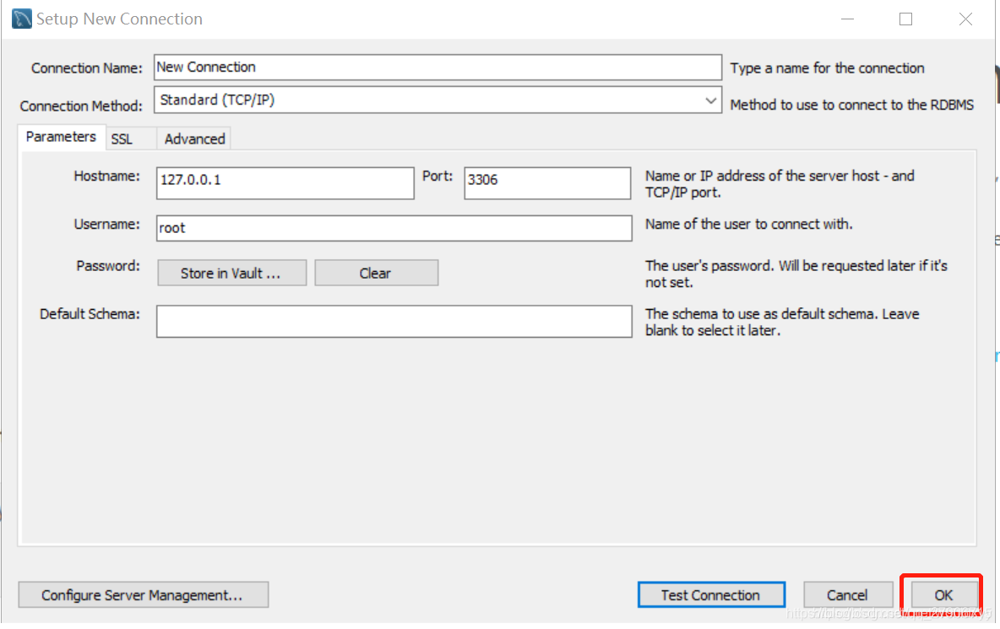Click the 'Connection Name:' label
Viewport: 1000px width, 629px height.
point(87,68)
